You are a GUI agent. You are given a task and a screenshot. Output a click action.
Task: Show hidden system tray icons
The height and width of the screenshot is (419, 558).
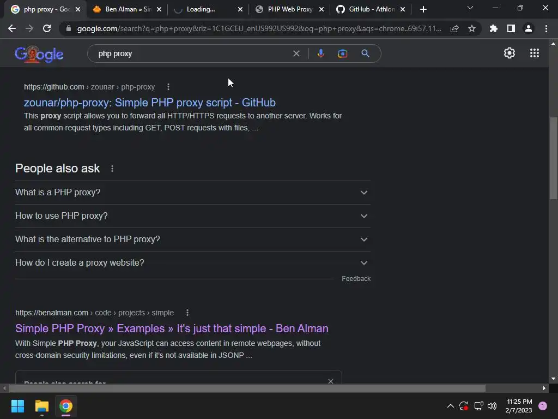(450, 406)
